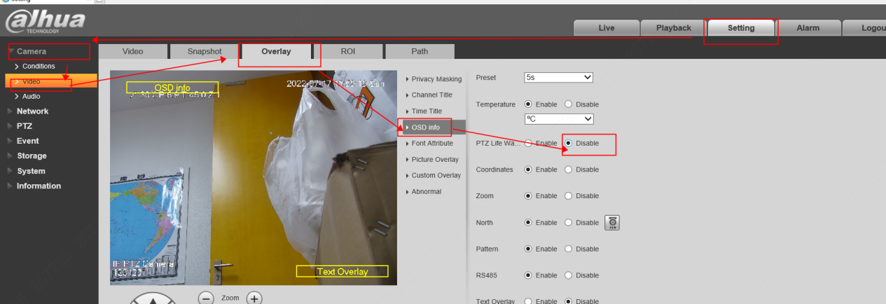Disable the North overlay

point(569,223)
